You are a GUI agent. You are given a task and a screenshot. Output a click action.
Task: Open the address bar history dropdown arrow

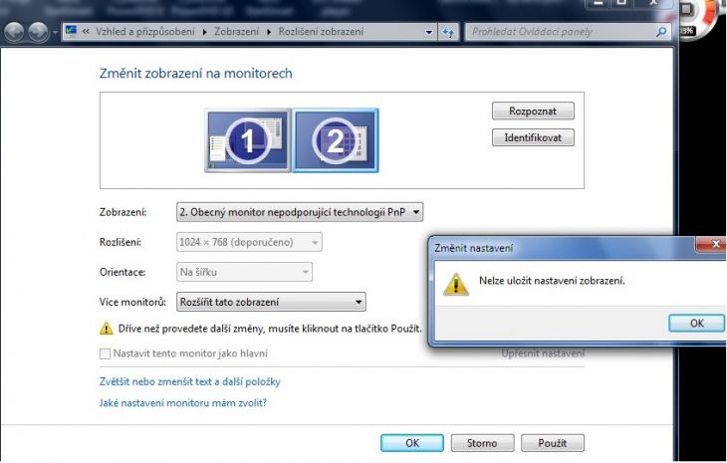429,32
